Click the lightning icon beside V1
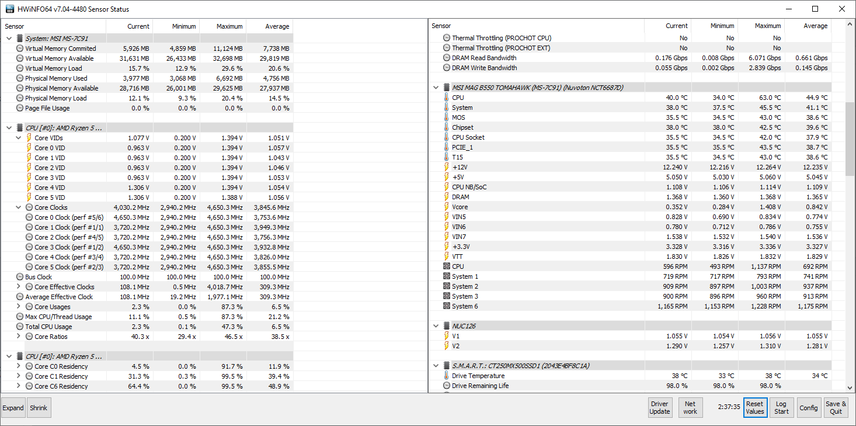 click(447, 336)
